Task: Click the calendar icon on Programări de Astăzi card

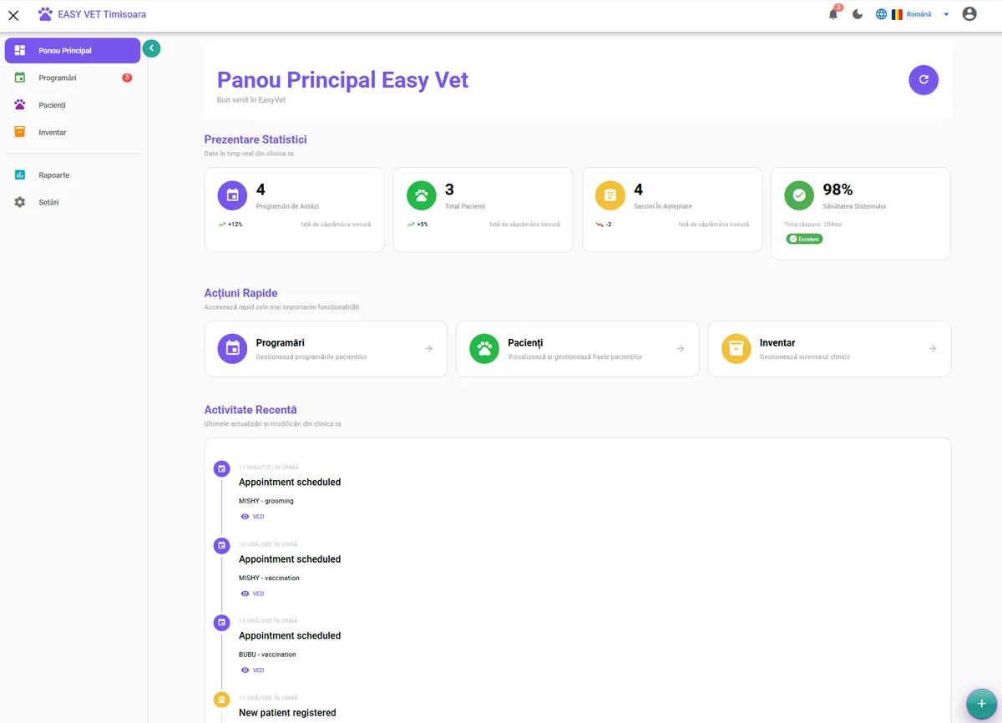Action: pos(231,195)
